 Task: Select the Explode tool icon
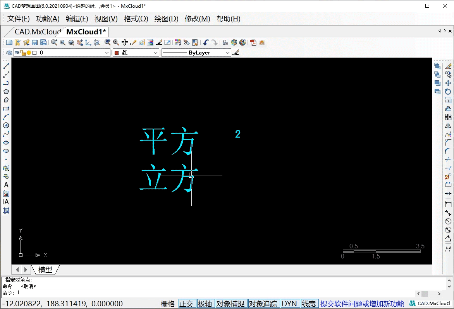[x=448, y=177]
